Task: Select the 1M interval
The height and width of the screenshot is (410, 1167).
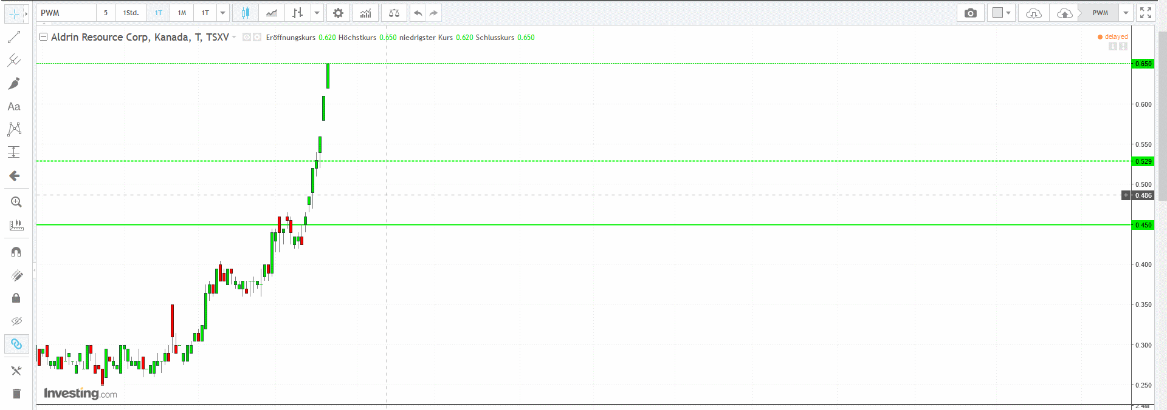Action: [182, 13]
